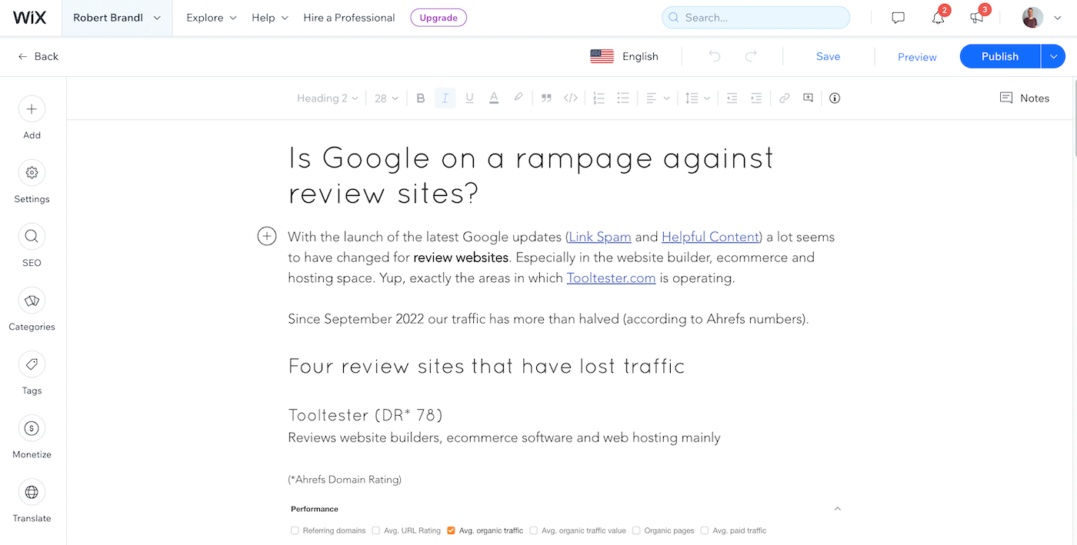The width and height of the screenshot is (1077, 545).
Task: Click the Wix logo
Action: pos(29,18)
